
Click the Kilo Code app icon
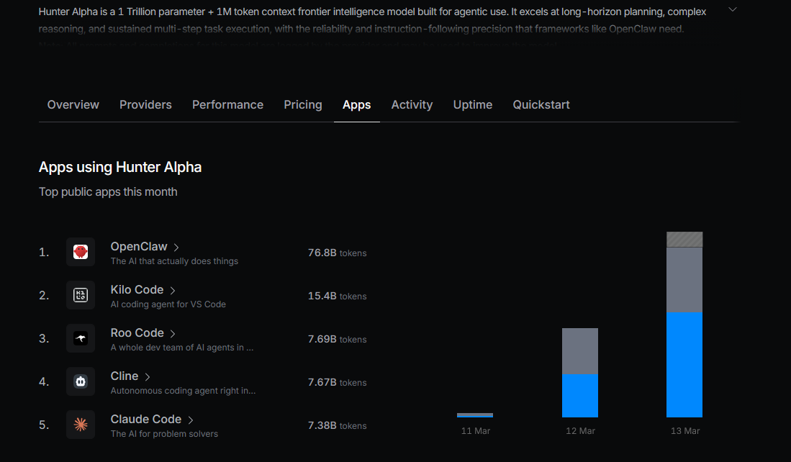(80, 295)
